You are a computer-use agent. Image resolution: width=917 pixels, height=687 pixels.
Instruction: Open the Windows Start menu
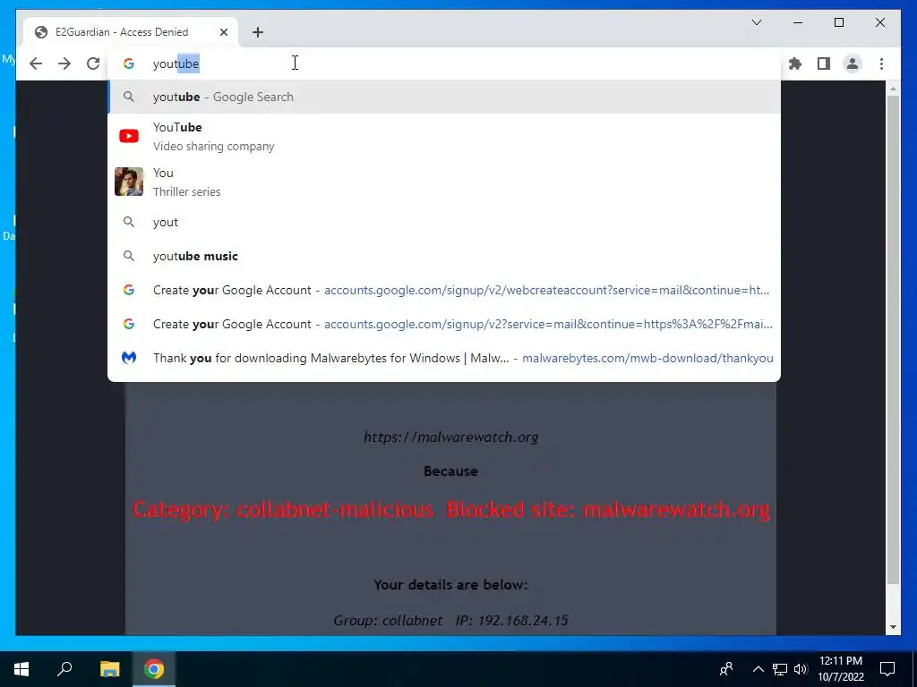coord(21,669)
